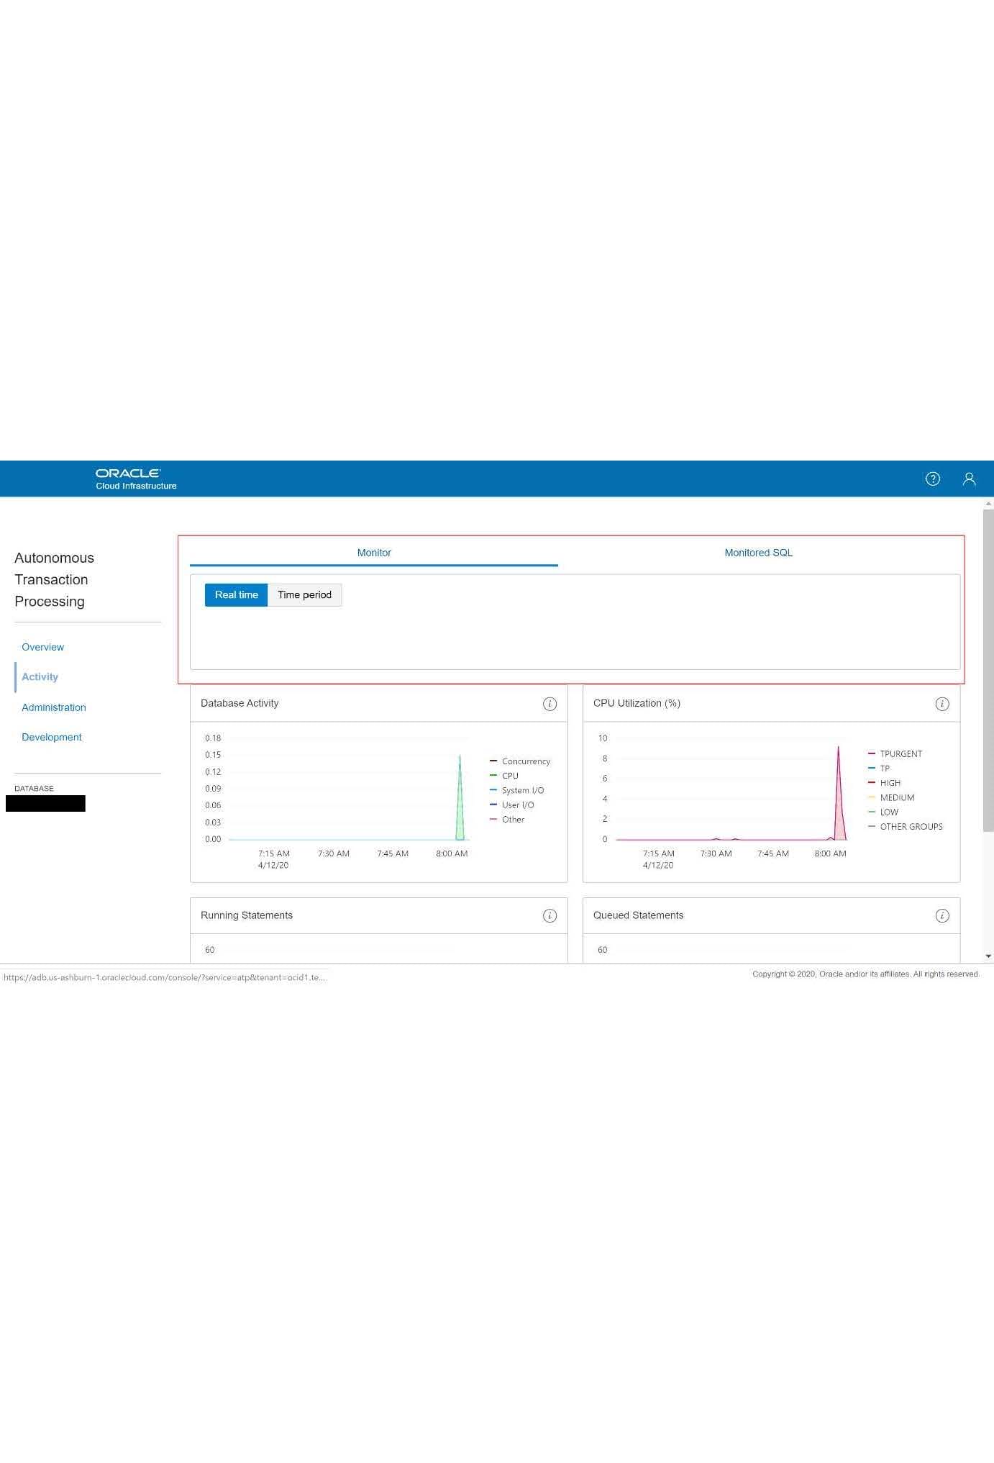Open the help question mark icon

pos(932,479)
